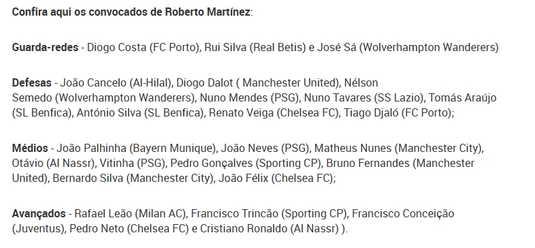Image resolution: width=535 pixels, height=248 pixels.
Task: Click the name "João Cancelo"
Action: click(93, 82)
